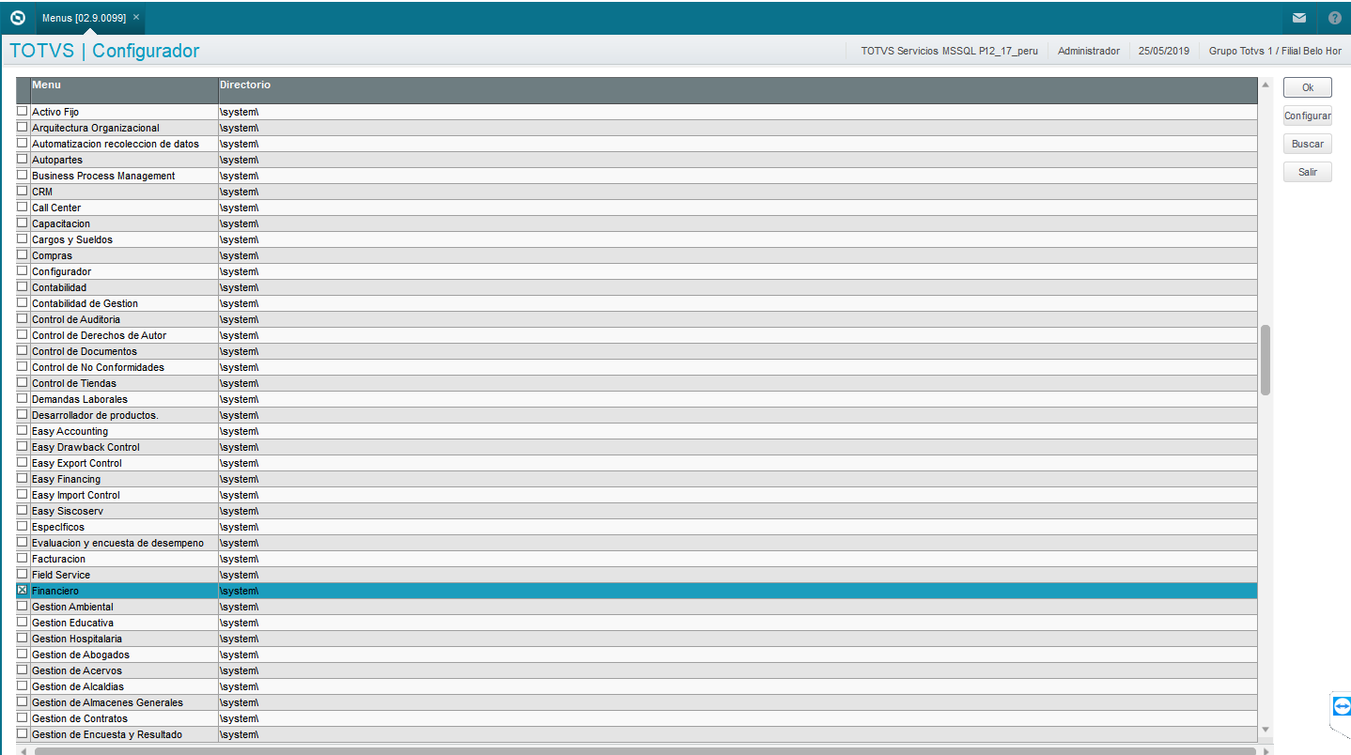Check the Activo Fijo checkbox

[x=23, y=111]
